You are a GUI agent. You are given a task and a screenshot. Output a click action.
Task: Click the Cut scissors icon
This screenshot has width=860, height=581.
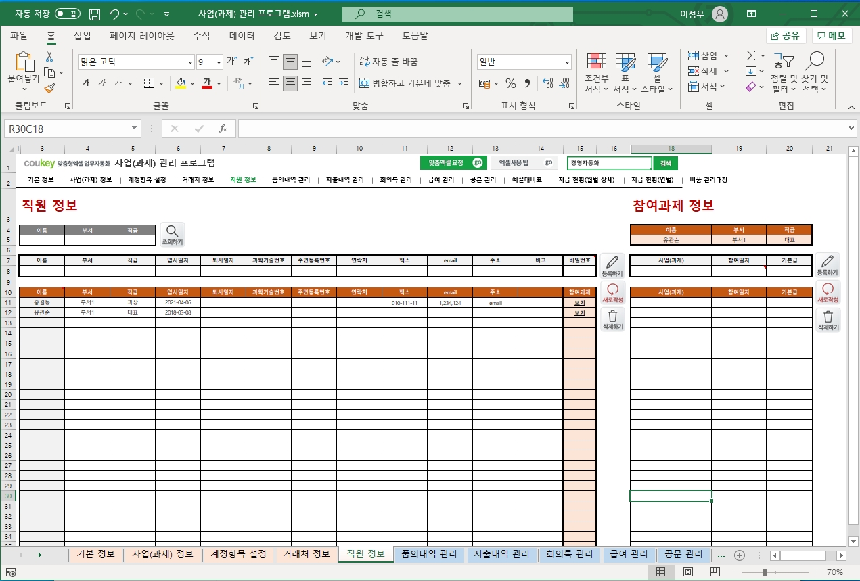49,57
